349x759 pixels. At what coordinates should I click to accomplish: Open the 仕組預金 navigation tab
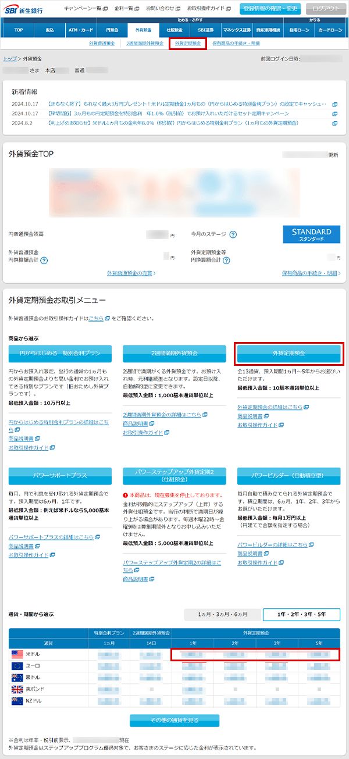(173, 29)
